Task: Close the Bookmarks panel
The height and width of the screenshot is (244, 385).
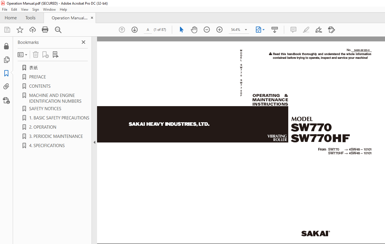Action: [83, 42]
